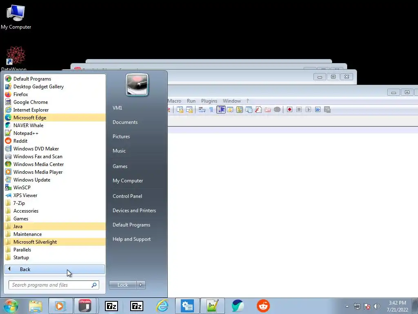Toggle show all characters pilcrow icon
Image resolution: width=418 pixels, height=314 pixels.
tap(211, 110)
